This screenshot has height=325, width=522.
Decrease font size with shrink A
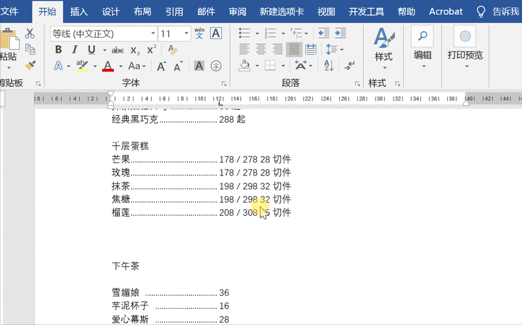tap(178, 66)
